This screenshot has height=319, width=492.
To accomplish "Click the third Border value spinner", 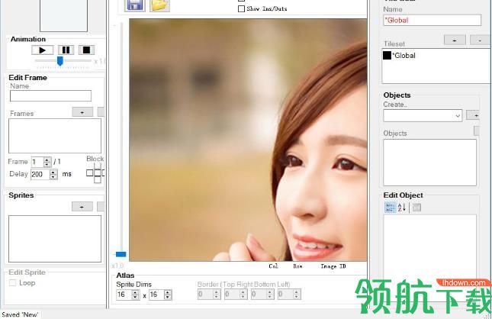I will pos(270,294).
